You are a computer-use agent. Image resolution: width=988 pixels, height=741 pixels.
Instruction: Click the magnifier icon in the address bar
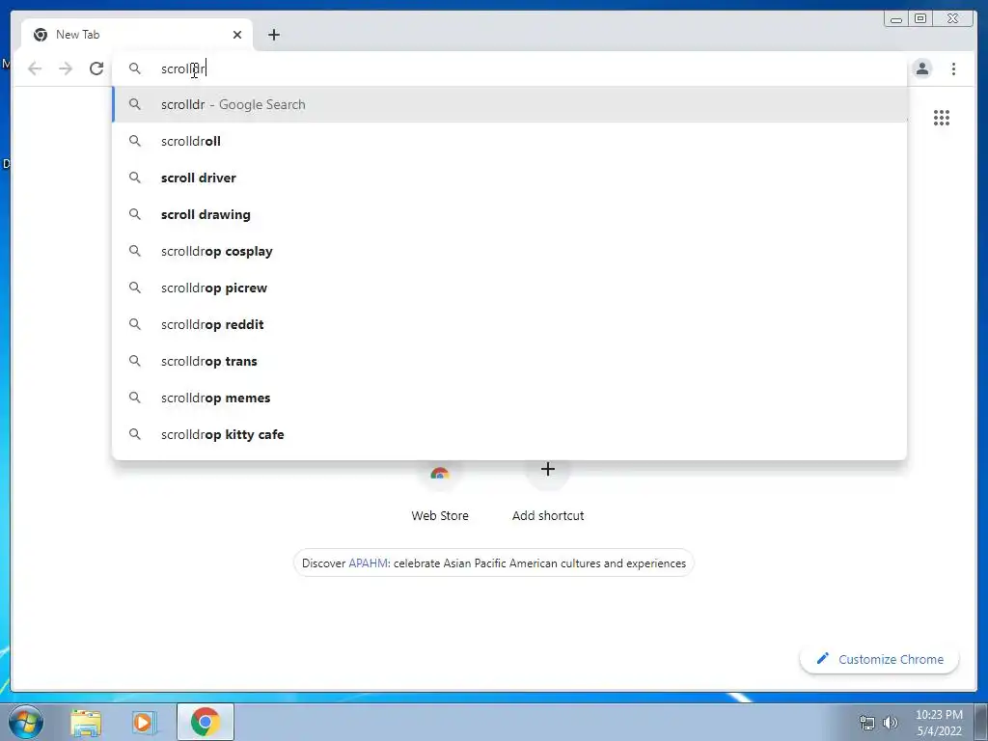(135, 69)
